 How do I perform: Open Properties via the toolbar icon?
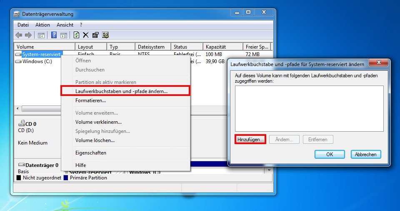pyautogui.click(x=95, y=35)
